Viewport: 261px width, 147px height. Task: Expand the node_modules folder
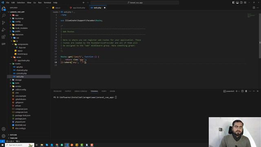21,28
